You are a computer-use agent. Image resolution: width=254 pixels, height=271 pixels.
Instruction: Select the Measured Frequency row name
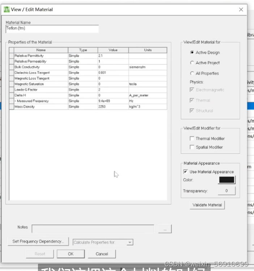(41, 101)
